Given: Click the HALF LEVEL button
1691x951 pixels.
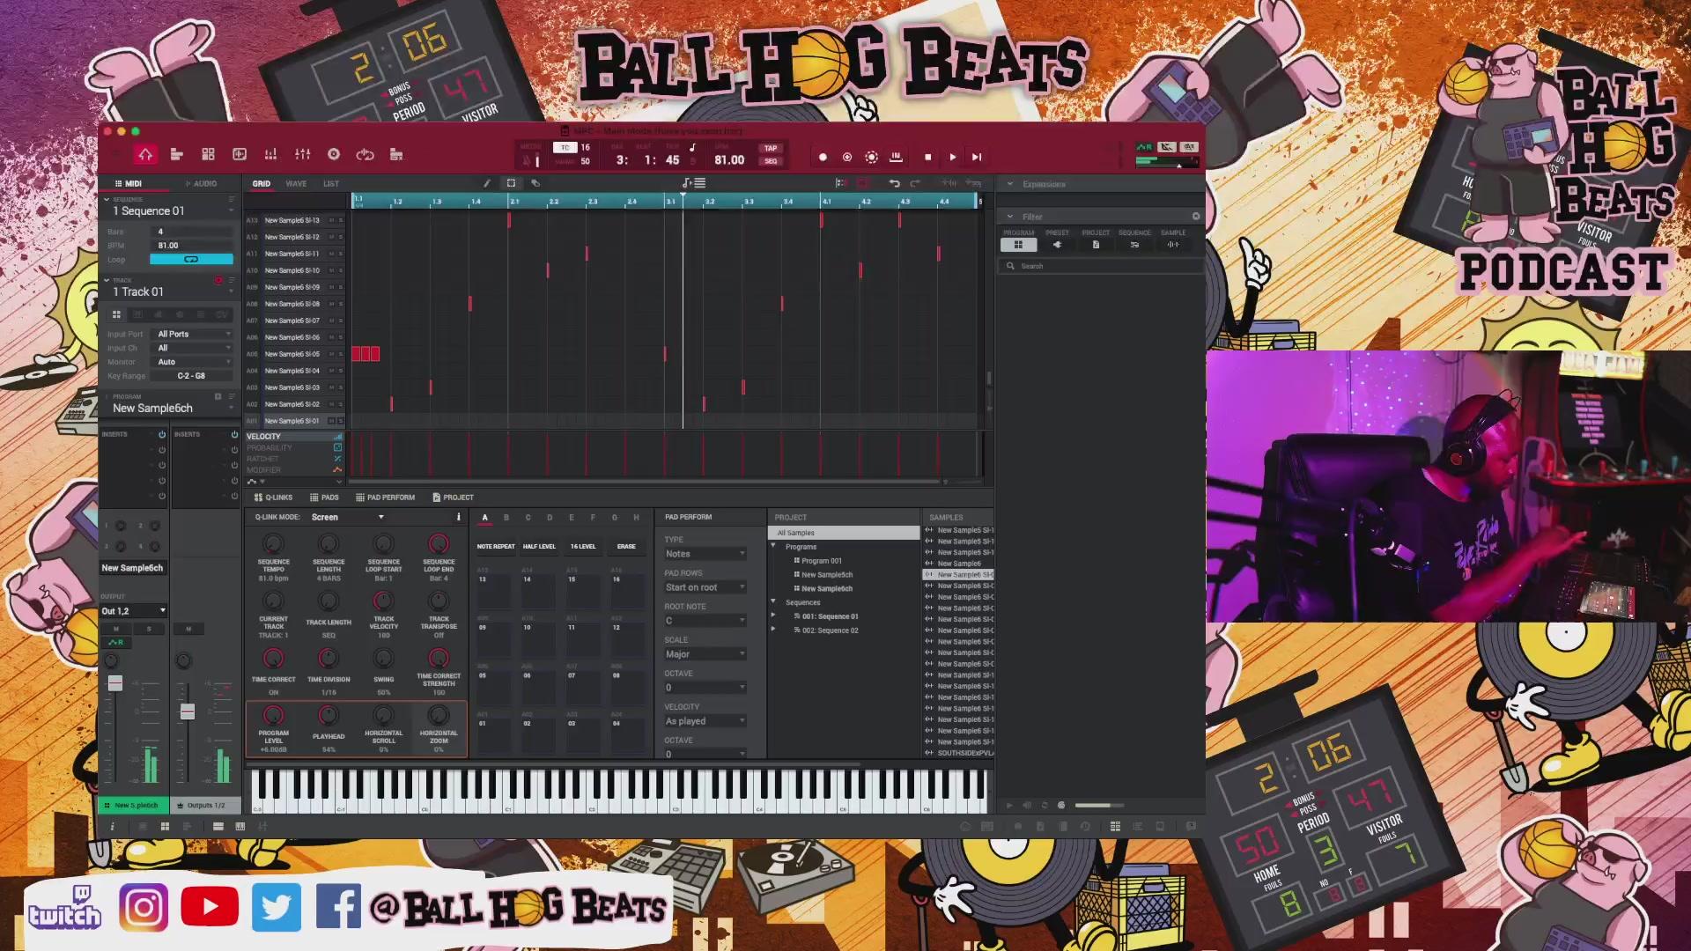Looking at the screenshot, I should click(539, 547).
